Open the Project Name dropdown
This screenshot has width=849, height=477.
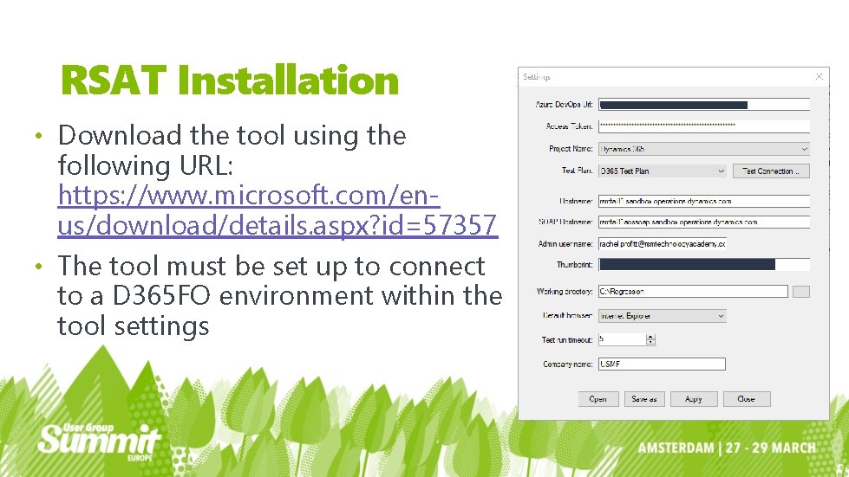[704, 149]
